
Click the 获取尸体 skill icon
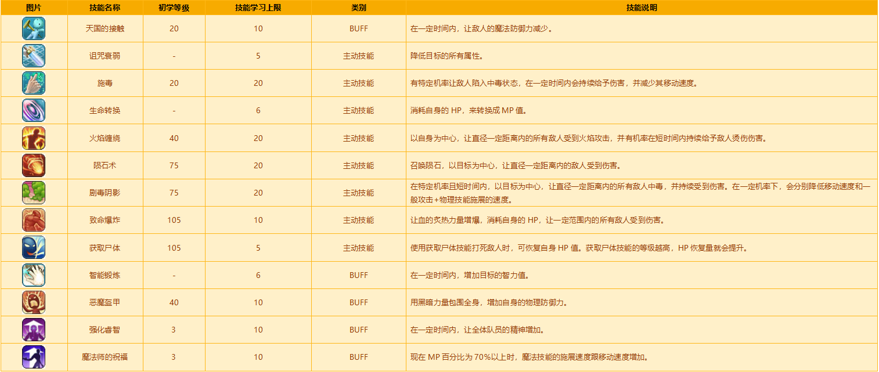pyautogui.click(x=34, y=248)
